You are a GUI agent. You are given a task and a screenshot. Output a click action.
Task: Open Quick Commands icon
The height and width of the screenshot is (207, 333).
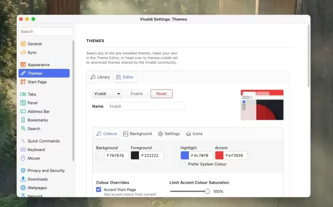[23, 141]
